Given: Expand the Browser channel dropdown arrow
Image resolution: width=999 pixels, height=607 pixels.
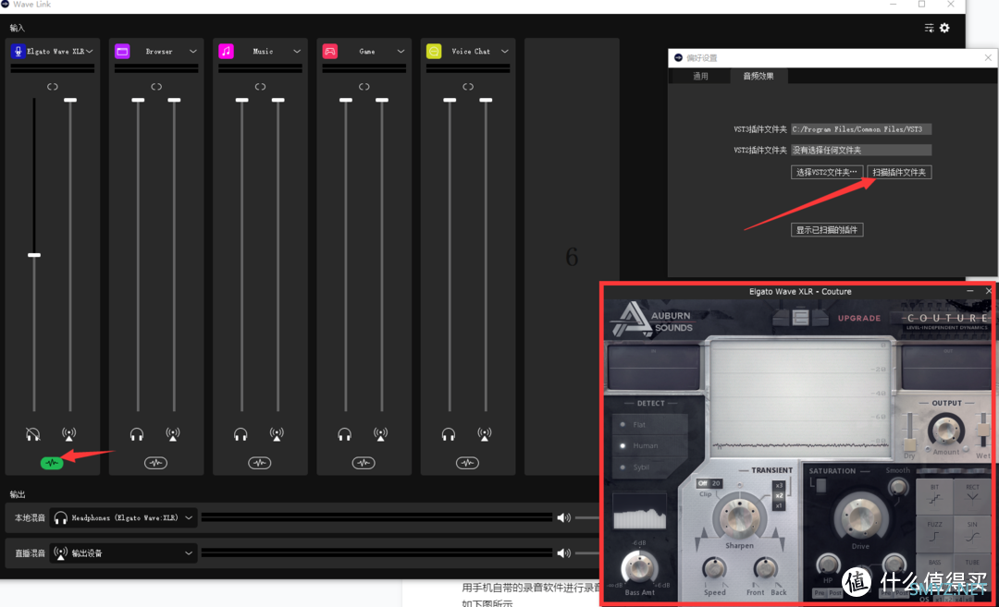Looking at the screenshot, I should (192, 52).
